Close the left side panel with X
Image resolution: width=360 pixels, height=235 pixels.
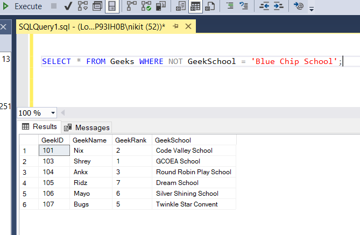(x=3, y=27)
